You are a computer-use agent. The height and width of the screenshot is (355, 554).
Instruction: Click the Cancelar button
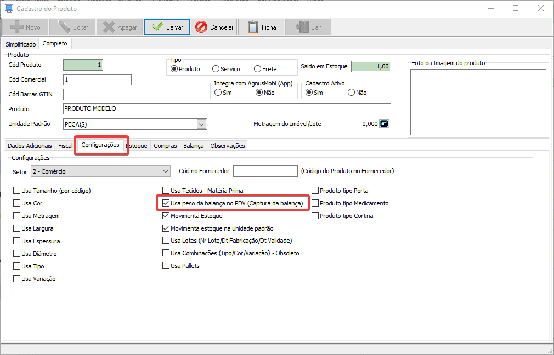(214, 27)
